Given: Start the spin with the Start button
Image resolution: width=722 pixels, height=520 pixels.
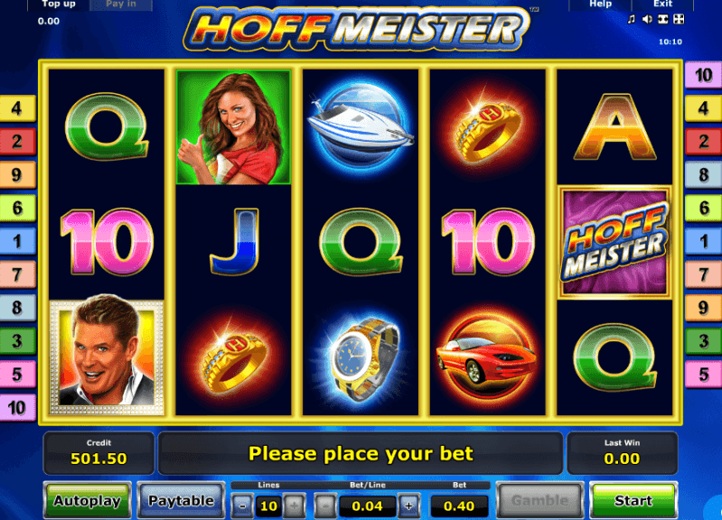Looking at the screenshot, I should click(633, 501).
